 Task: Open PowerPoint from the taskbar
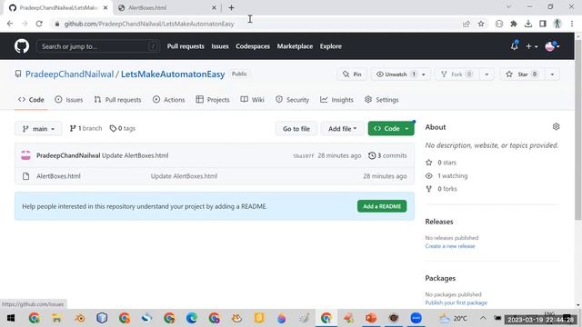[x=371, y=318]
